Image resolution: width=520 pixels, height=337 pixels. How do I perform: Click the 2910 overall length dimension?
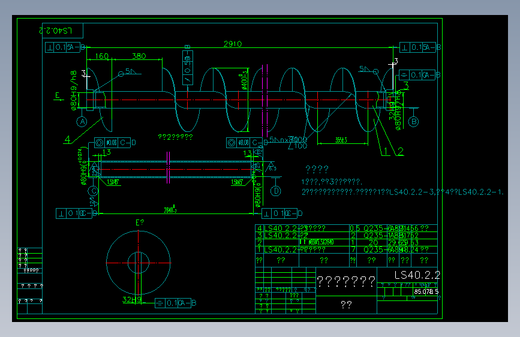coord(233,44)
